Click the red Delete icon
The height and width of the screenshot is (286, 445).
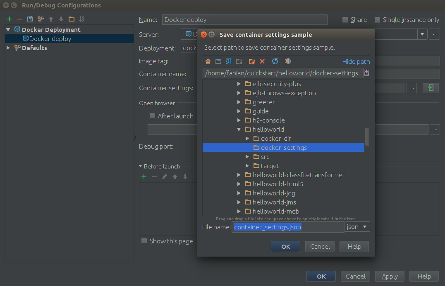pos(262,61)
